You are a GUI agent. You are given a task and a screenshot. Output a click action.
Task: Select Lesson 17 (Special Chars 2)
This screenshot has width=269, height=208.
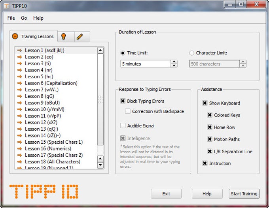56,155
